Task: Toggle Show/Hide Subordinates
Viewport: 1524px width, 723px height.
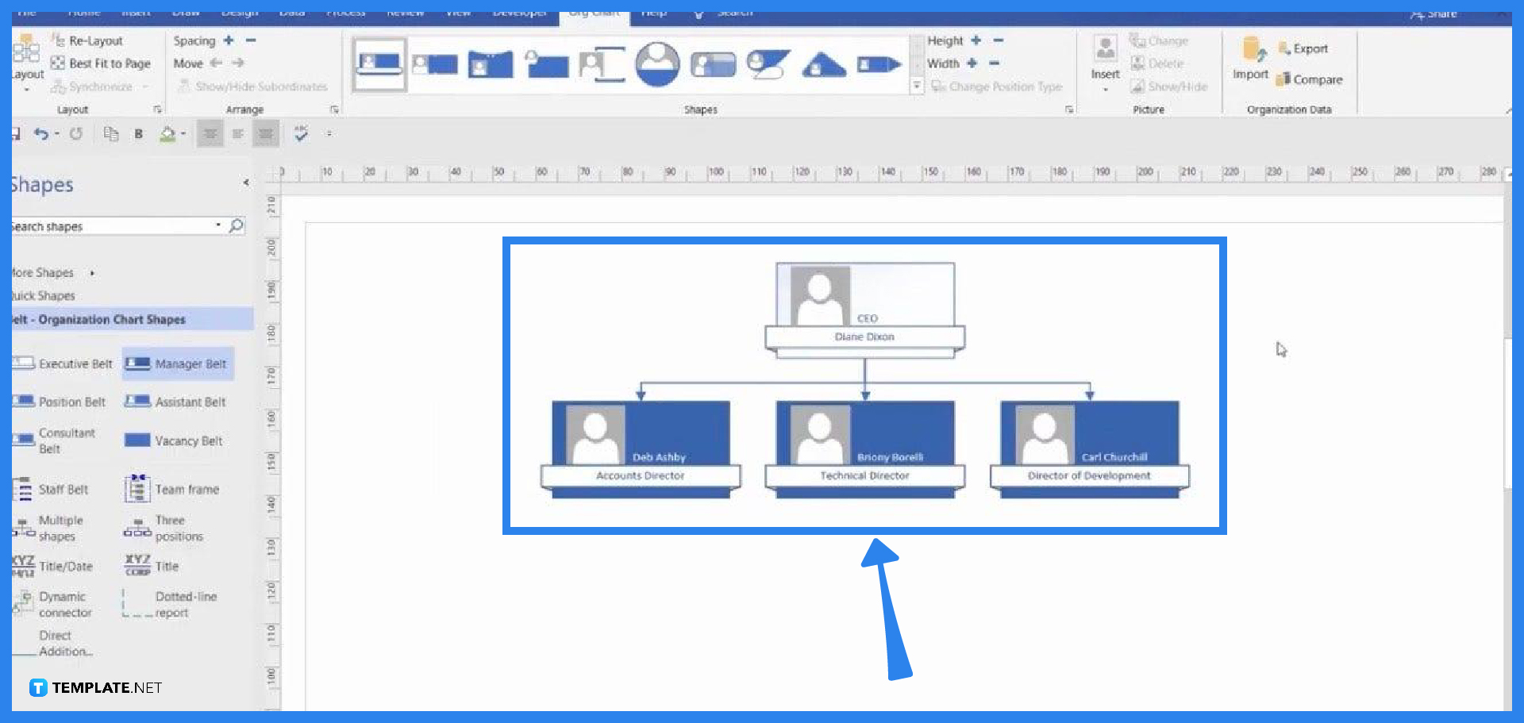Action: pos(253,87)
